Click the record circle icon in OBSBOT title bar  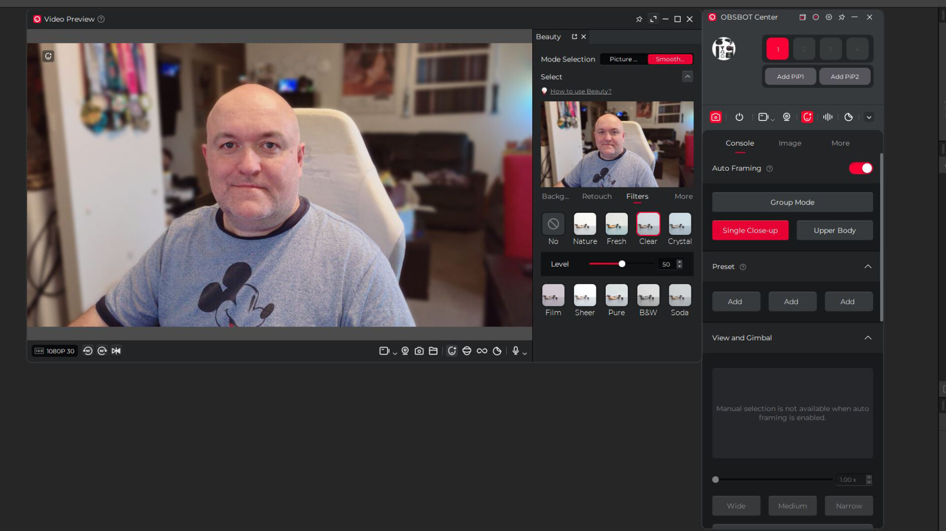(816, 17)
